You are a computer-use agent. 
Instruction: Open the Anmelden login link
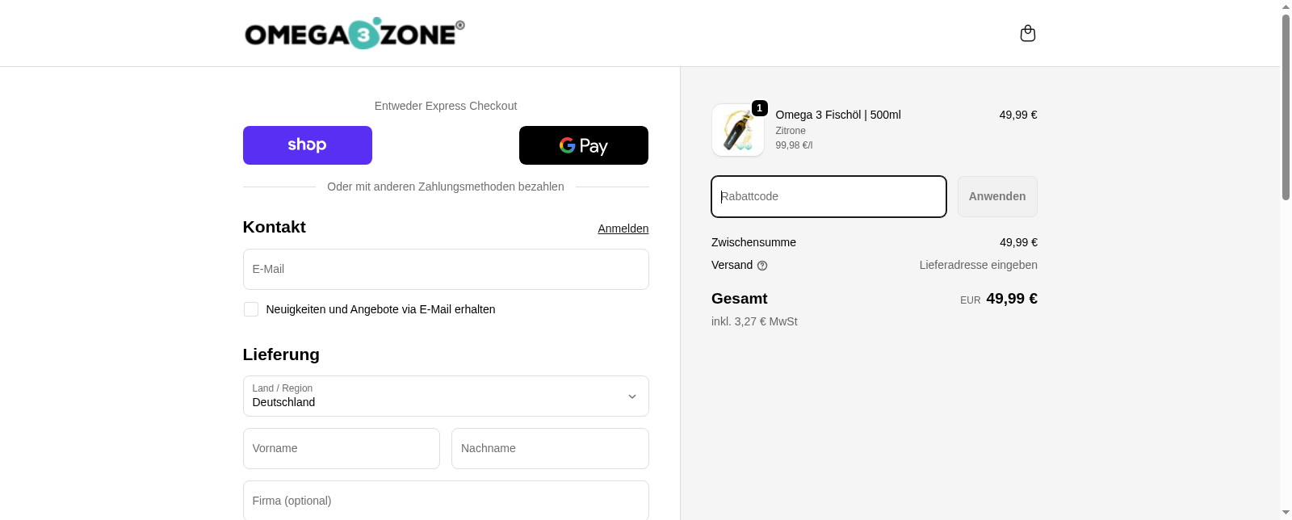tap(623, 229)
